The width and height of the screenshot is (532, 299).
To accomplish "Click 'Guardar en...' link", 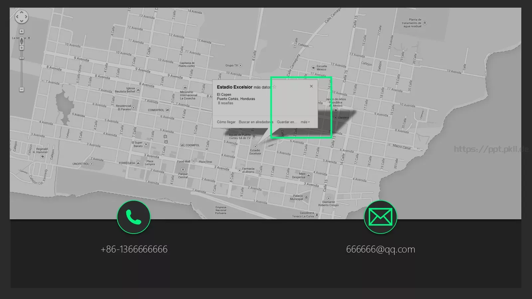I will pos(287,122).
